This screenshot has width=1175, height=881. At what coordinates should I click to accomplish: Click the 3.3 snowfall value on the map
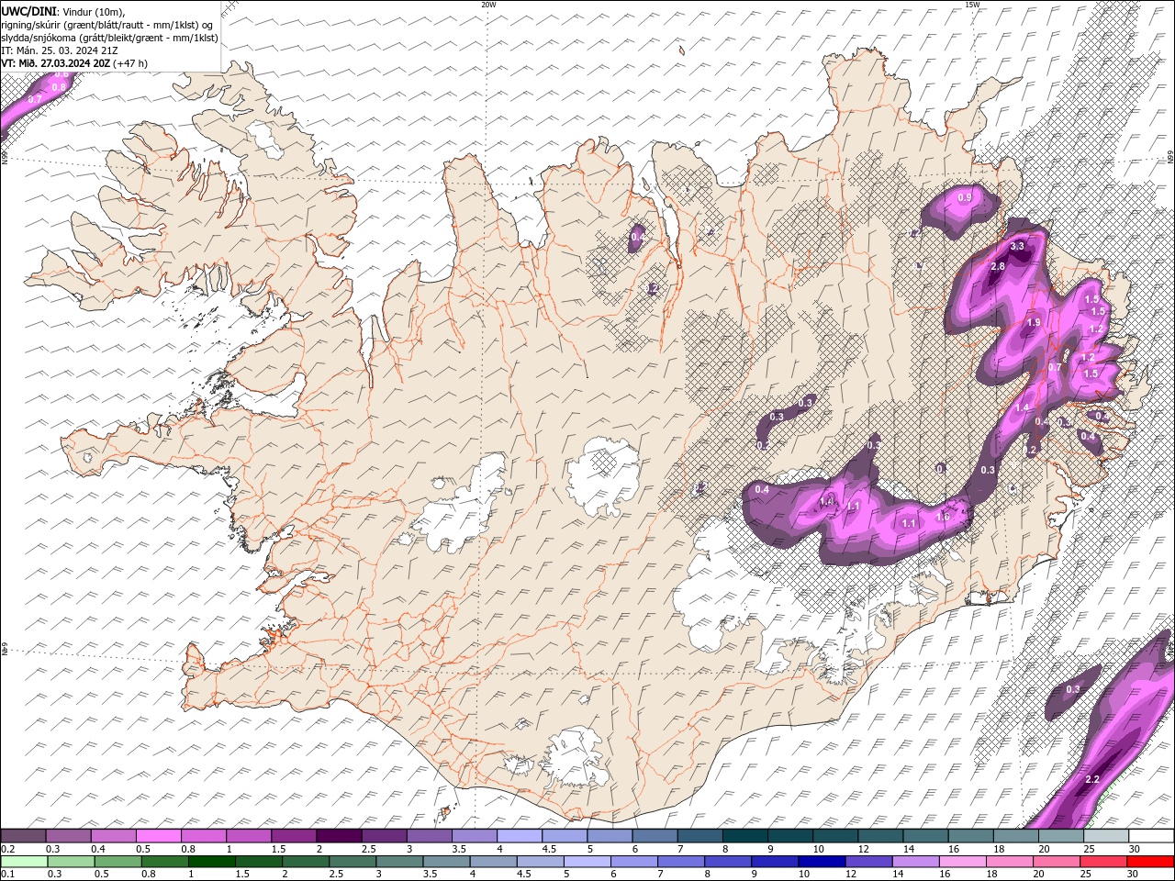1017,247
